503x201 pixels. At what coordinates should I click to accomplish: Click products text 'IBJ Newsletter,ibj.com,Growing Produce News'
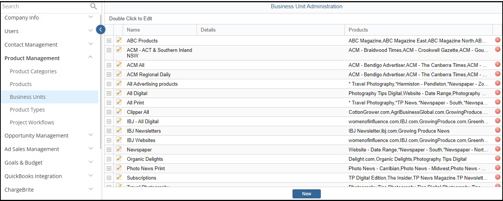(399, 131)
